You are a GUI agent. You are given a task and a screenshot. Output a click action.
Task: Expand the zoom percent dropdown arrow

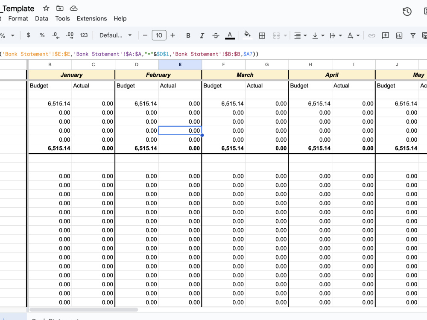coord(12,35)
